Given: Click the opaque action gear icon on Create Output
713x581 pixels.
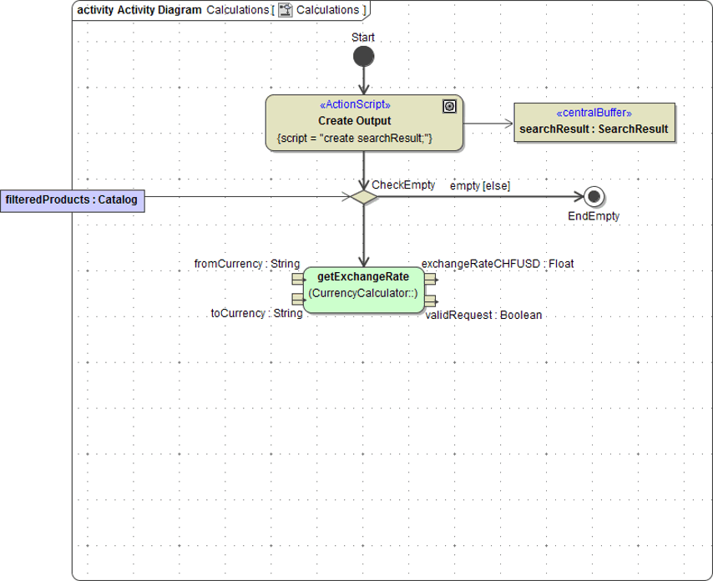Looking at the screenshot, I should pyautogui.click(x=448, y=105).
